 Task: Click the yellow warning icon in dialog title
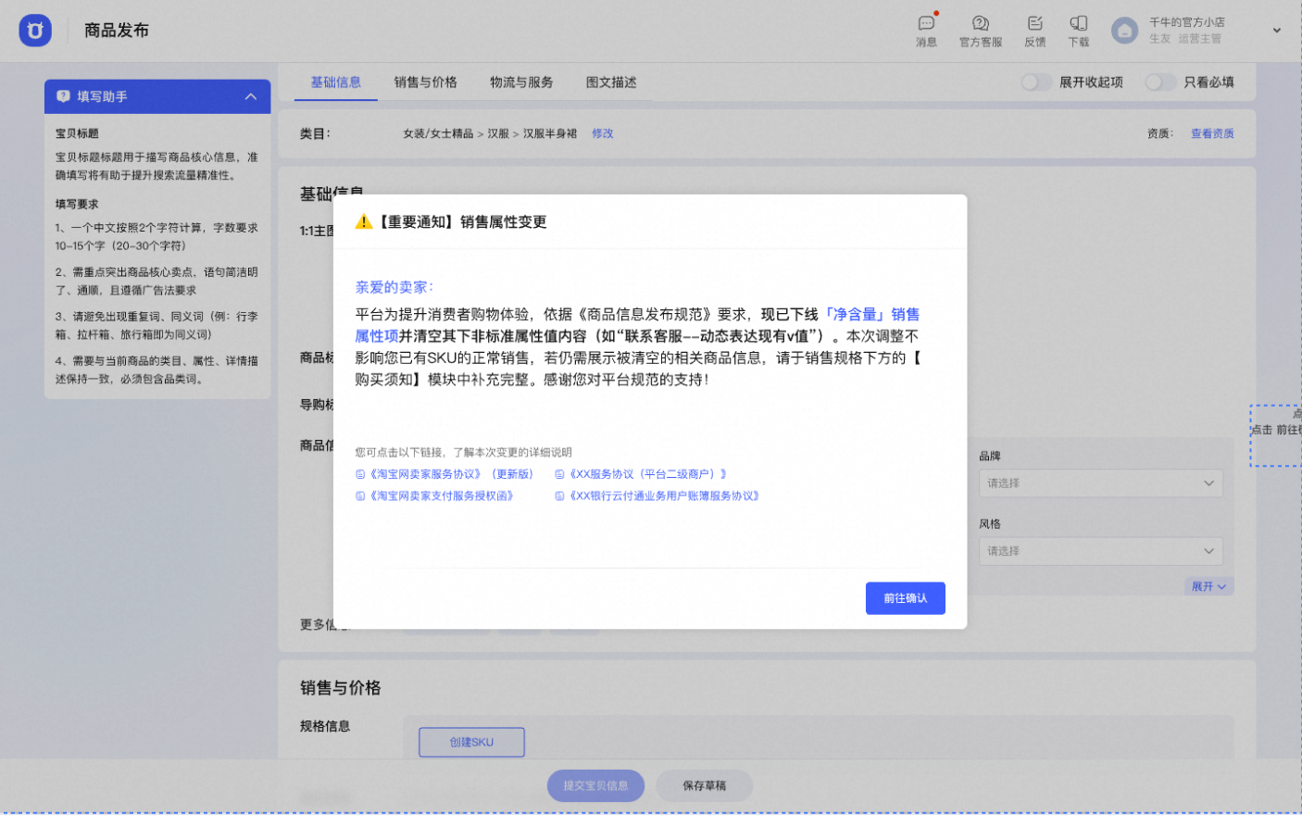[364, 222]
